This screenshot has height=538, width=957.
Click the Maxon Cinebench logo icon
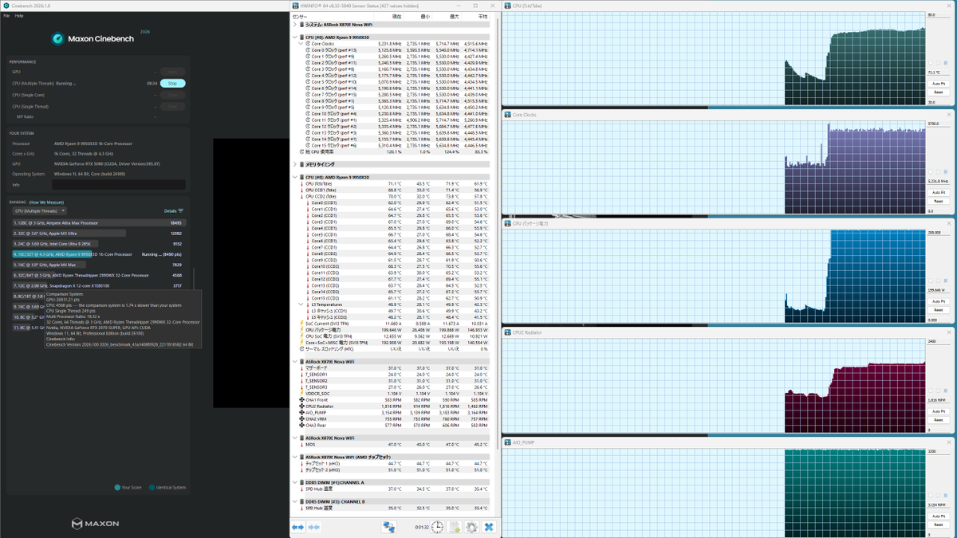pyautogui.click(x=58, y=38)
